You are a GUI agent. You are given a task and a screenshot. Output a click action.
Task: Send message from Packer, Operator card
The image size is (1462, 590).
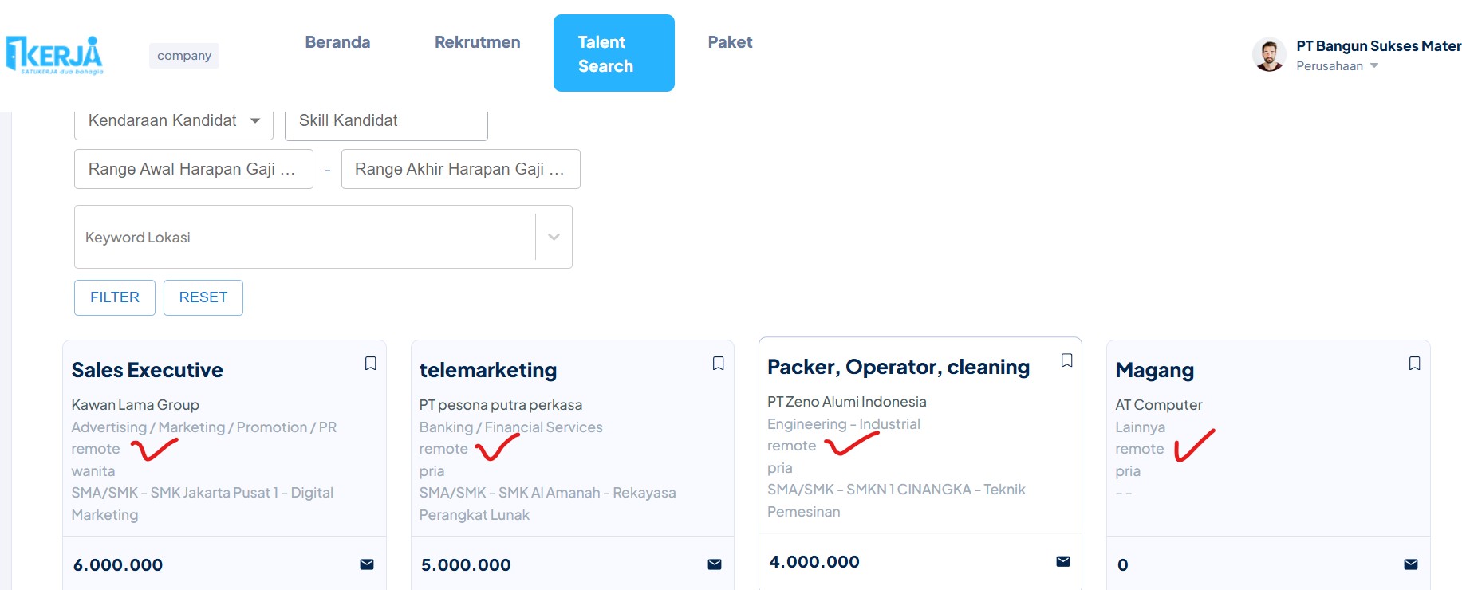(x=1063, y=561)
